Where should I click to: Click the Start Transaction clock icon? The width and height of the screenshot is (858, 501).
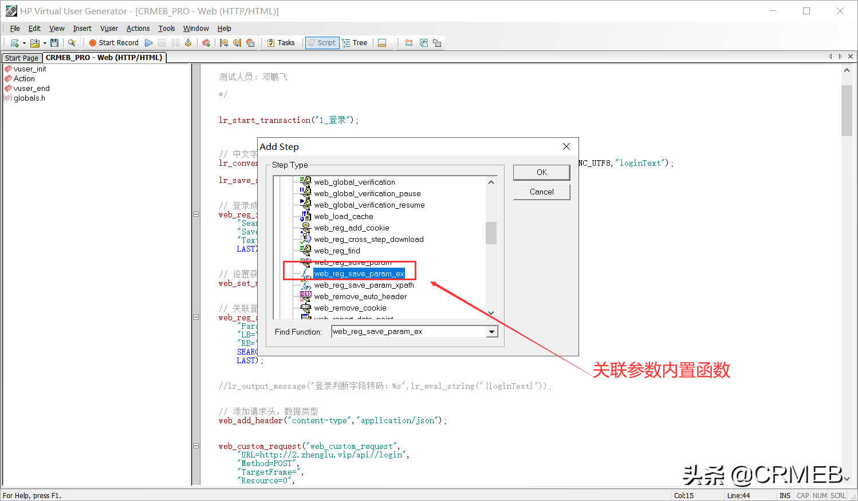(224, 43)
